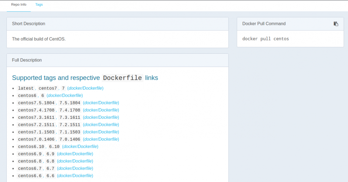Click the '7.3.1611' tag label

70,117
